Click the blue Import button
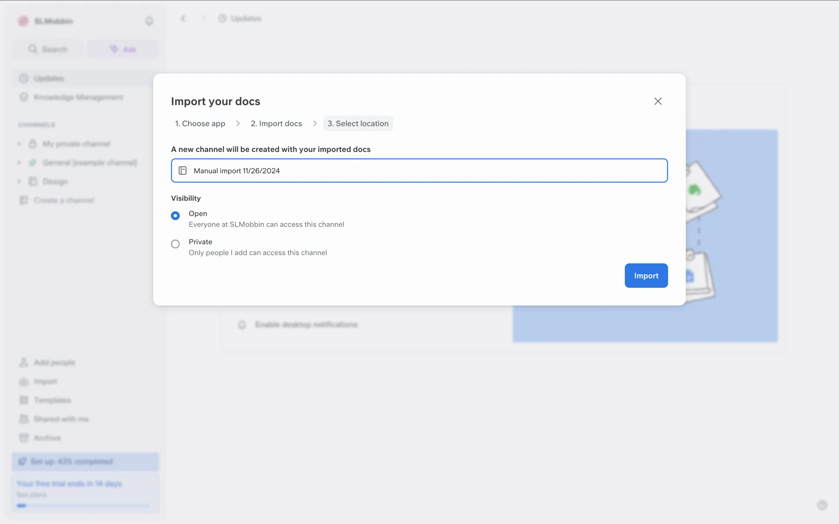This screenshot has height=524, width=839. coord(646,276)
